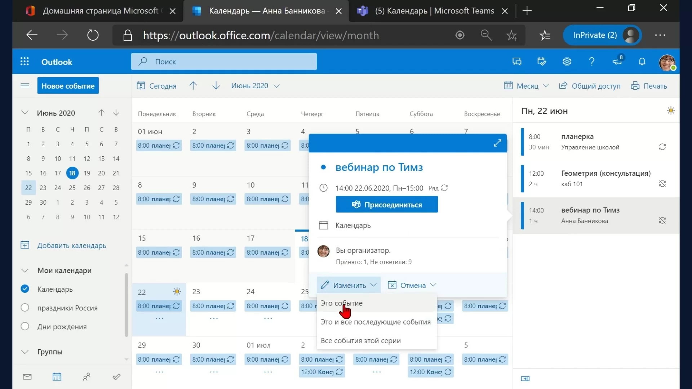Switch to People module icon
Viewport: 692px width, 389px height.
pyautogui.click(x=86, y=377)
